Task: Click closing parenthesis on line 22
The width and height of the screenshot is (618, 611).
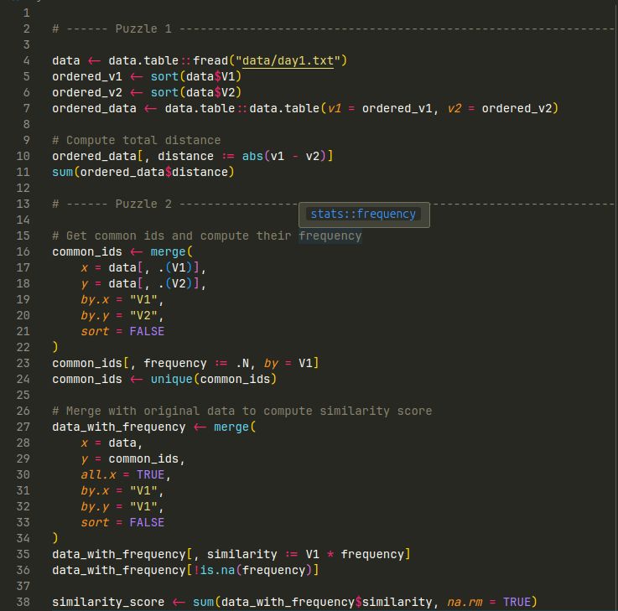Action: (x=55, y=347)
